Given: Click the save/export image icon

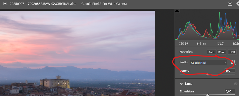Looking at the screenshot, I should pos(230,4).
